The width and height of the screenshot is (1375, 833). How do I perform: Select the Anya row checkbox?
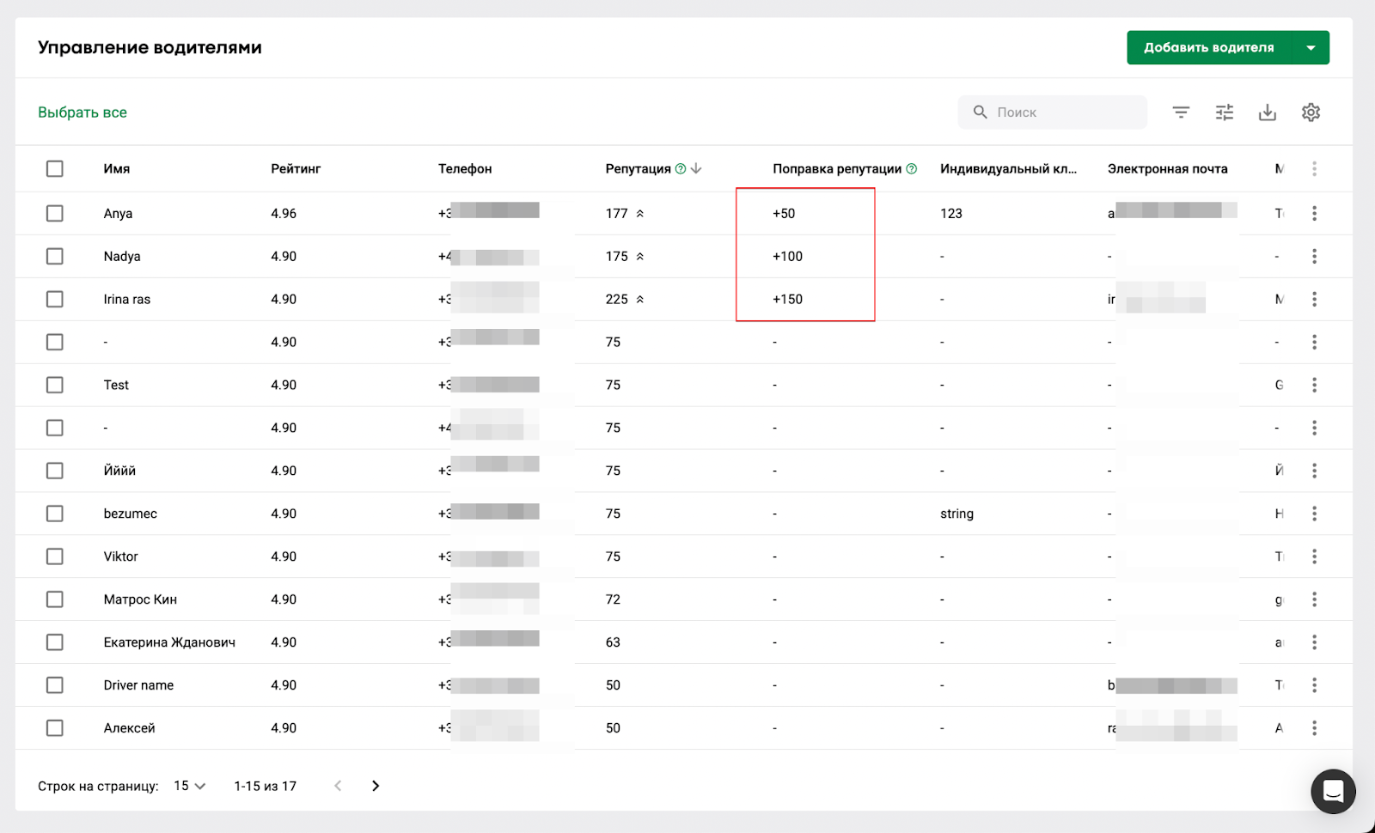click(55, 213)
